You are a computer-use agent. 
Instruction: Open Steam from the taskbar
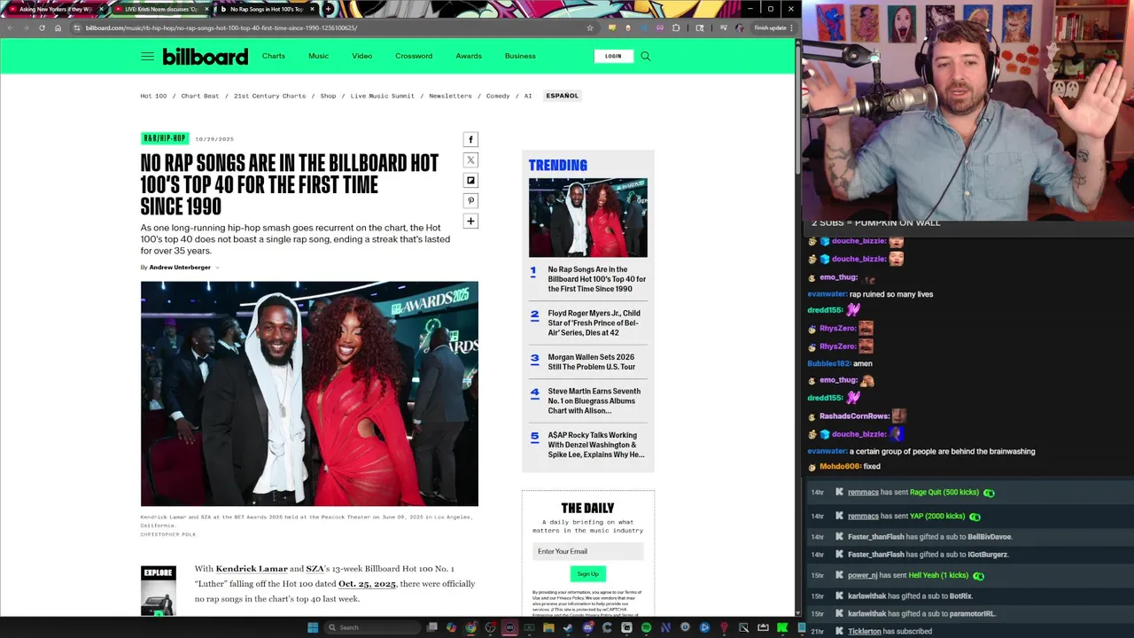click(568, 627)
